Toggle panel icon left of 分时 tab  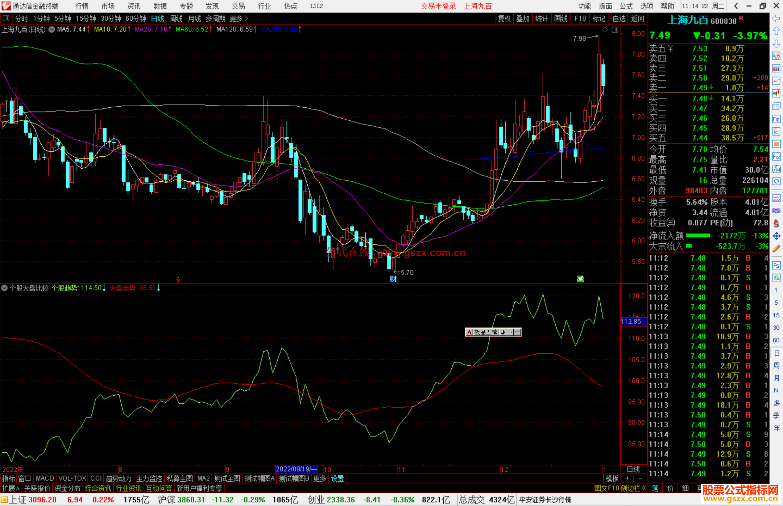point(6,18)
